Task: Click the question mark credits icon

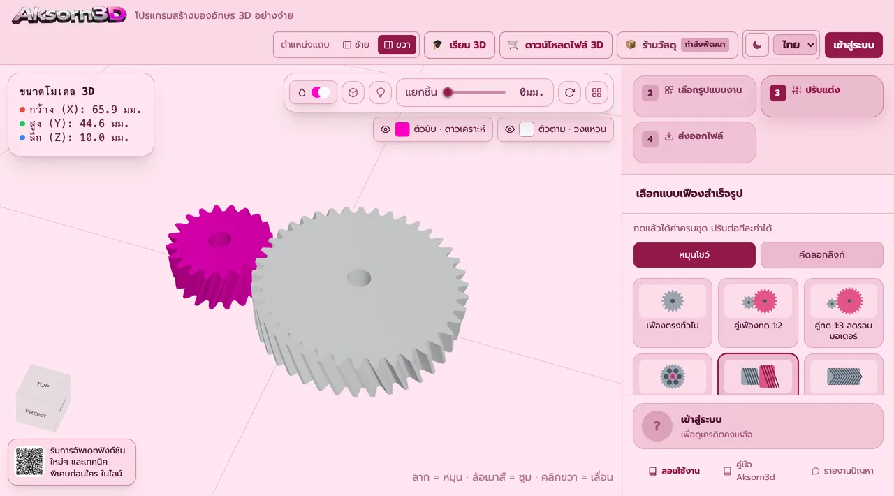Action: [657, 426]
